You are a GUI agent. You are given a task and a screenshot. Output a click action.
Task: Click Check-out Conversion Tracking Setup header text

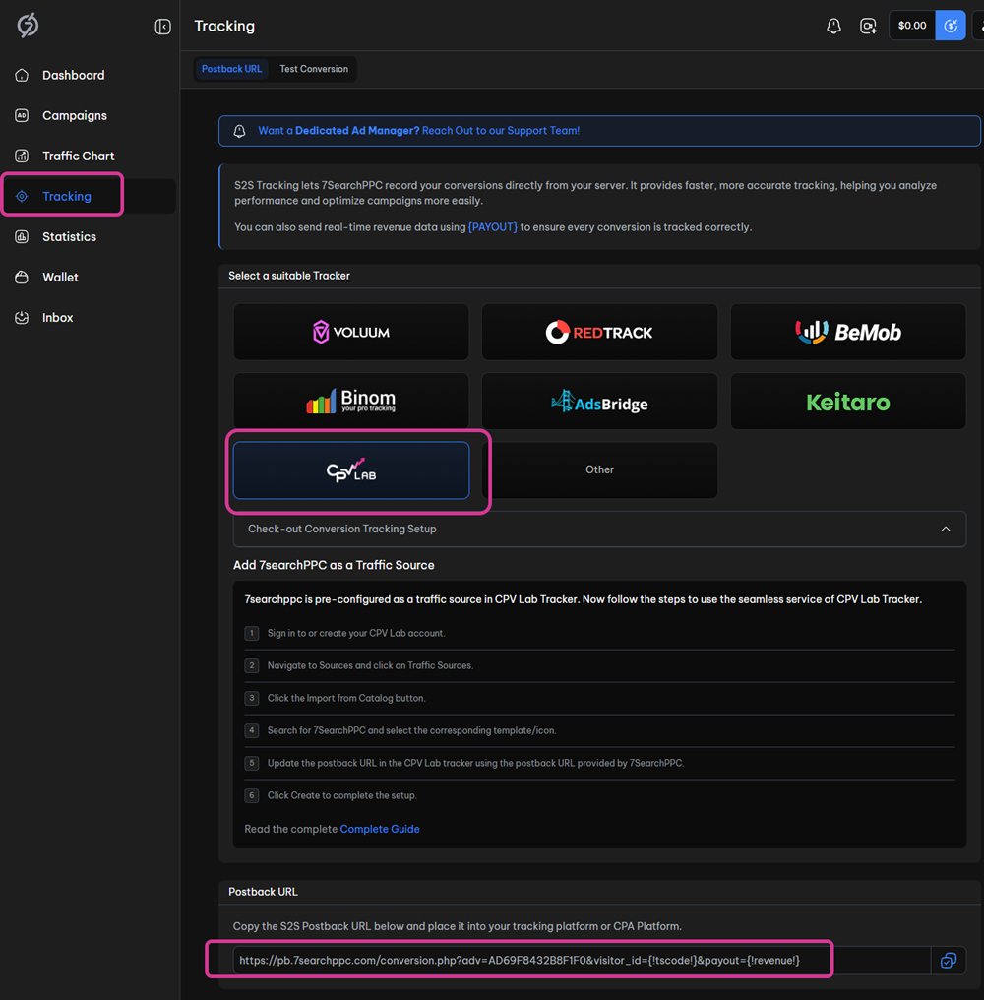tap(341, 529)
